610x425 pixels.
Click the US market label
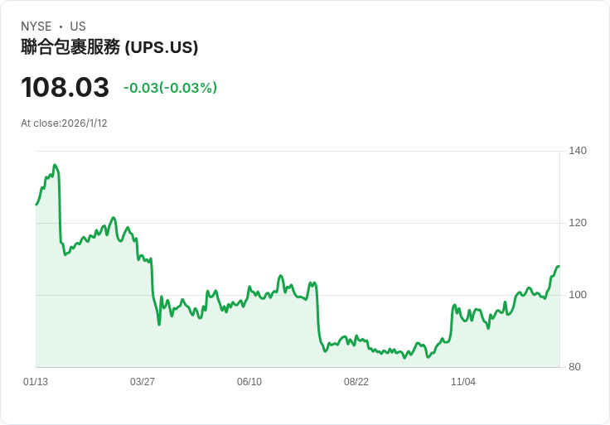coord(78,27)
